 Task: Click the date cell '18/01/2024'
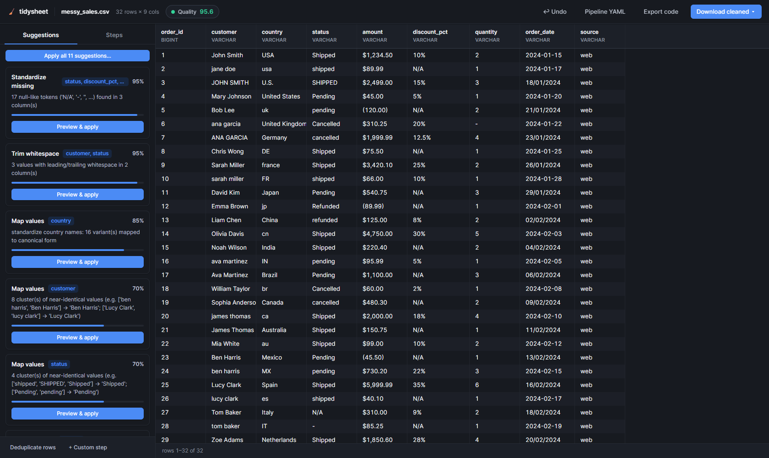pyautogui.click(x=547, y=83)
